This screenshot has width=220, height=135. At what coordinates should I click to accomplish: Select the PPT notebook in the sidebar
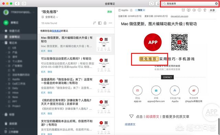pyautogui.click(x=14, y=102)
